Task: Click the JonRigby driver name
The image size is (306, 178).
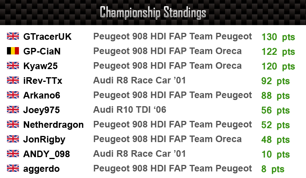Action: (x=44, y=140)
